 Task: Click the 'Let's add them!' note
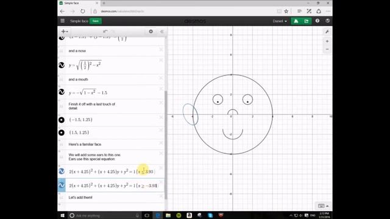click(80, 198)
